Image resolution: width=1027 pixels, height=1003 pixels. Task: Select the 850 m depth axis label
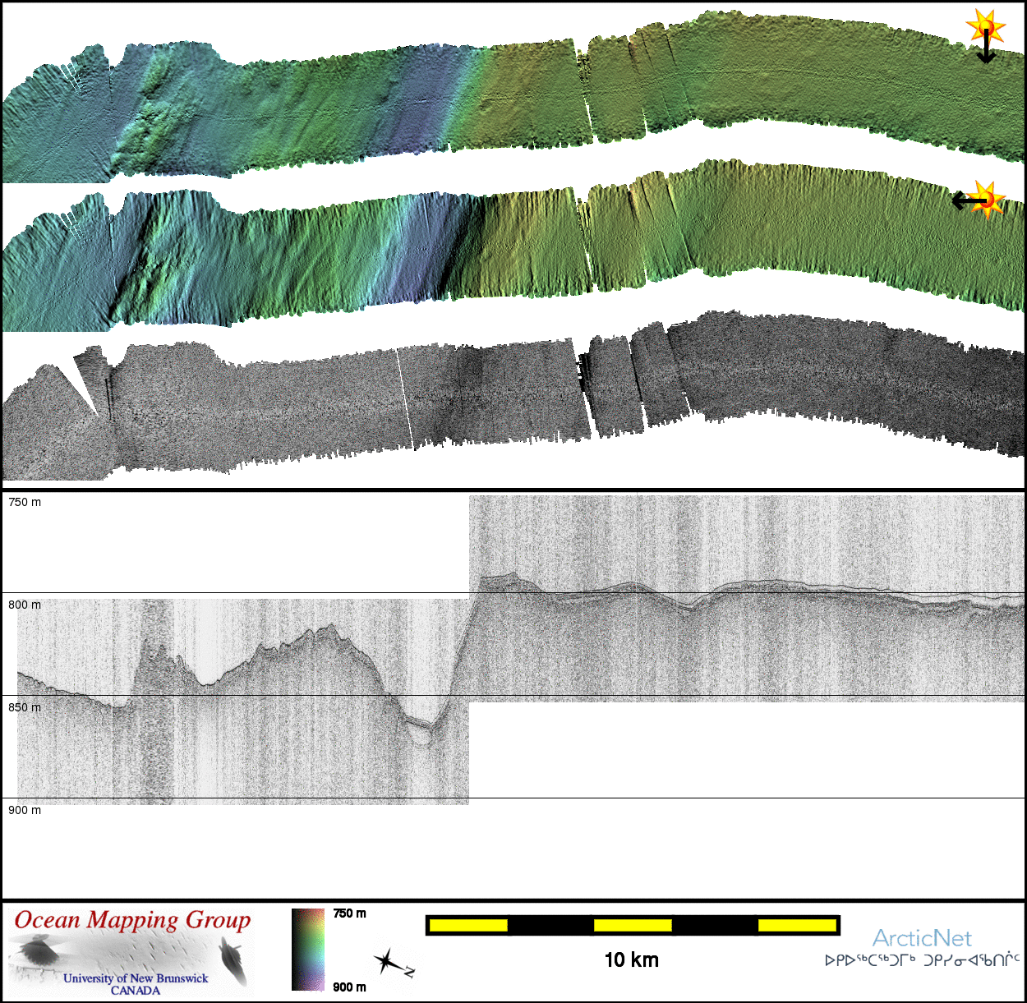pyautogui.click(x=25, y=707)
